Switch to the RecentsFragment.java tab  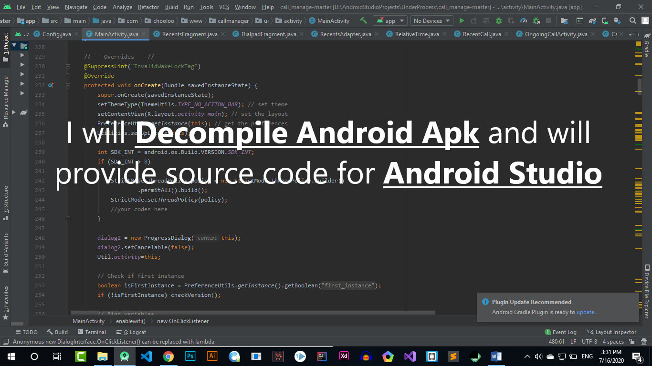click(x=189, y=34)
